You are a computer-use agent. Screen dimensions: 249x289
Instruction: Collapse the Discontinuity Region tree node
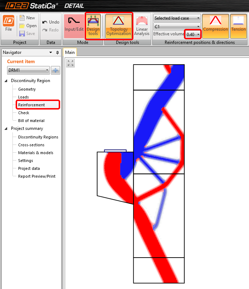coord(6,81)
